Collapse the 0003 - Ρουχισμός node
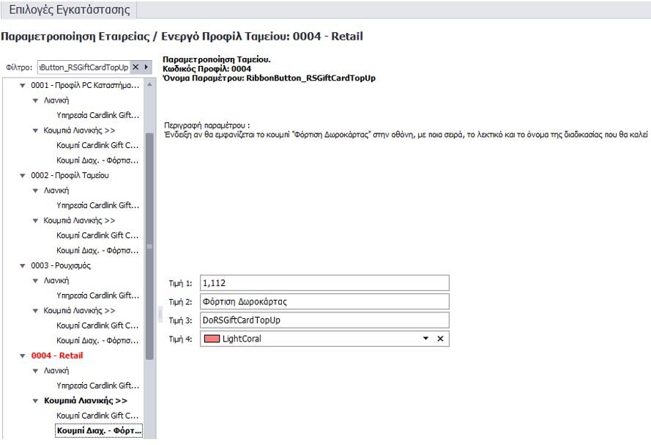Viewport: 651px width, 445px height. pos(23,265)
